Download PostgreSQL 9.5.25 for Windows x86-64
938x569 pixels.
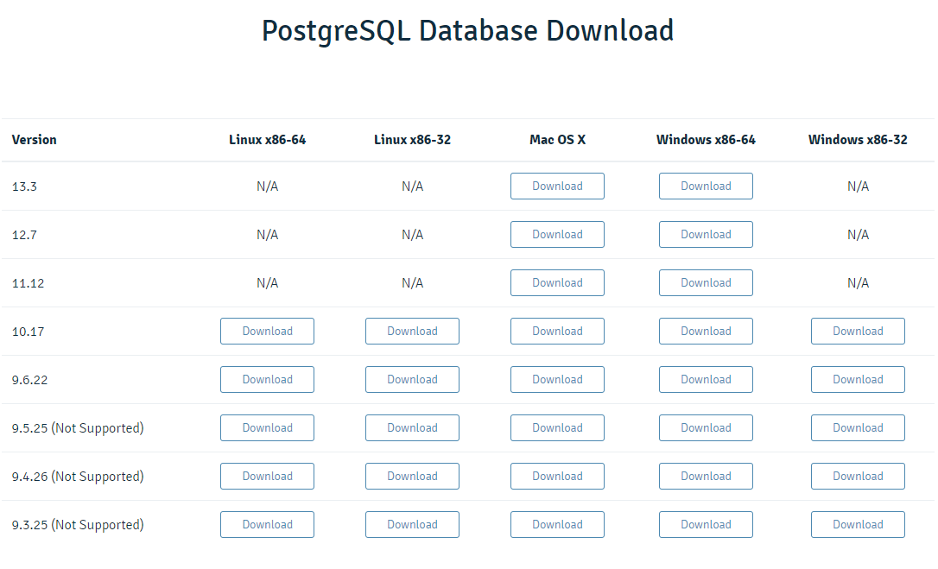tap(706, 427)
